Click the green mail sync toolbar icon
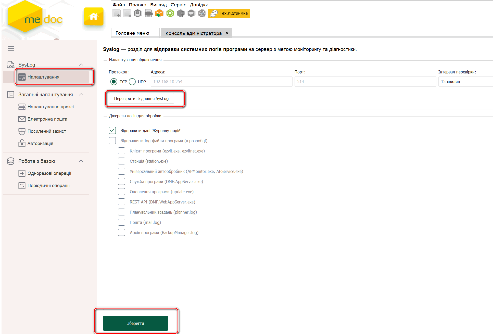Image resolution: width=493 pixels, height=334 pixels. 170,13
